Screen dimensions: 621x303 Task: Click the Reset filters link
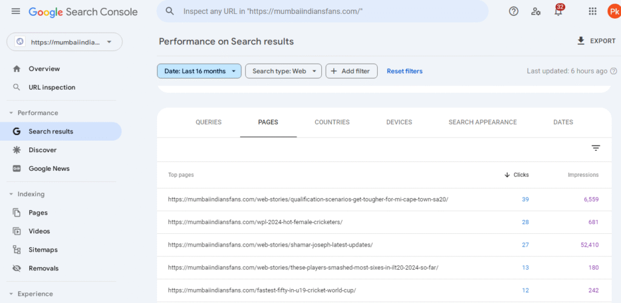[x=404, y=71]
